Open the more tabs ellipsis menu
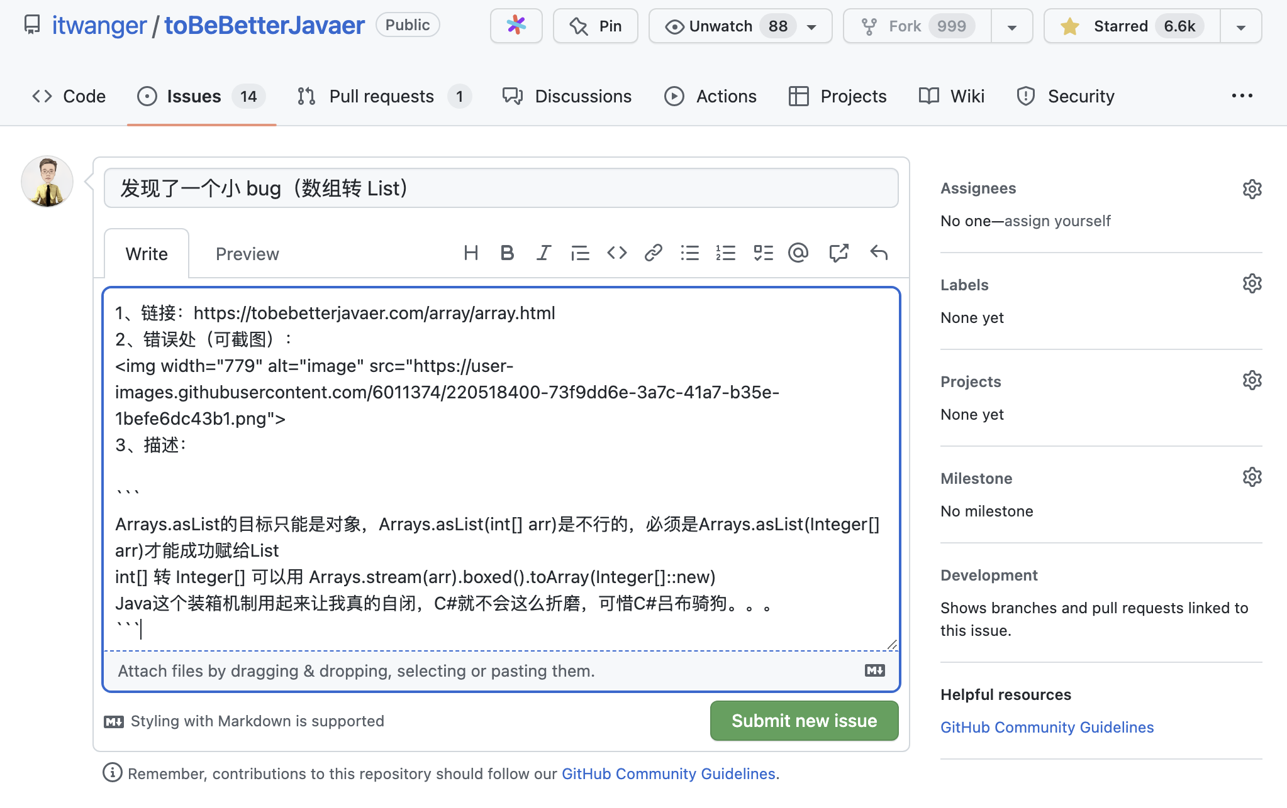The width and height of the screenshot is (1287, 808). [x=1242, y=96]
